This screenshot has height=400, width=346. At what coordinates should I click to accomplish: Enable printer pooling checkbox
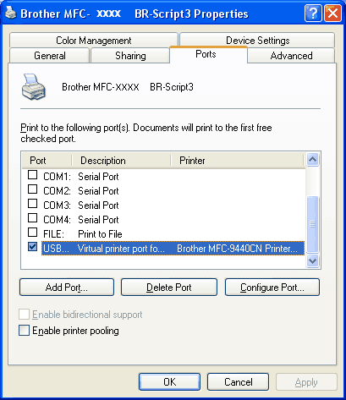point(24,331)
